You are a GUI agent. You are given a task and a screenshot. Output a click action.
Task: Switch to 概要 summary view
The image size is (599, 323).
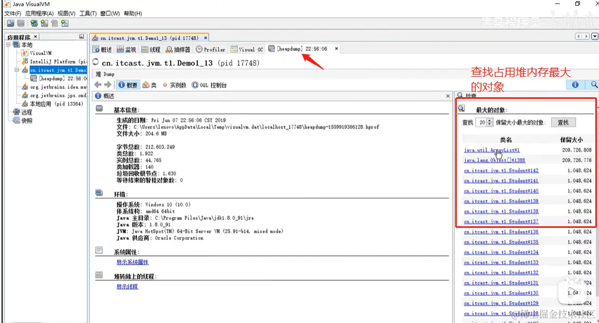tap(127, 85)
